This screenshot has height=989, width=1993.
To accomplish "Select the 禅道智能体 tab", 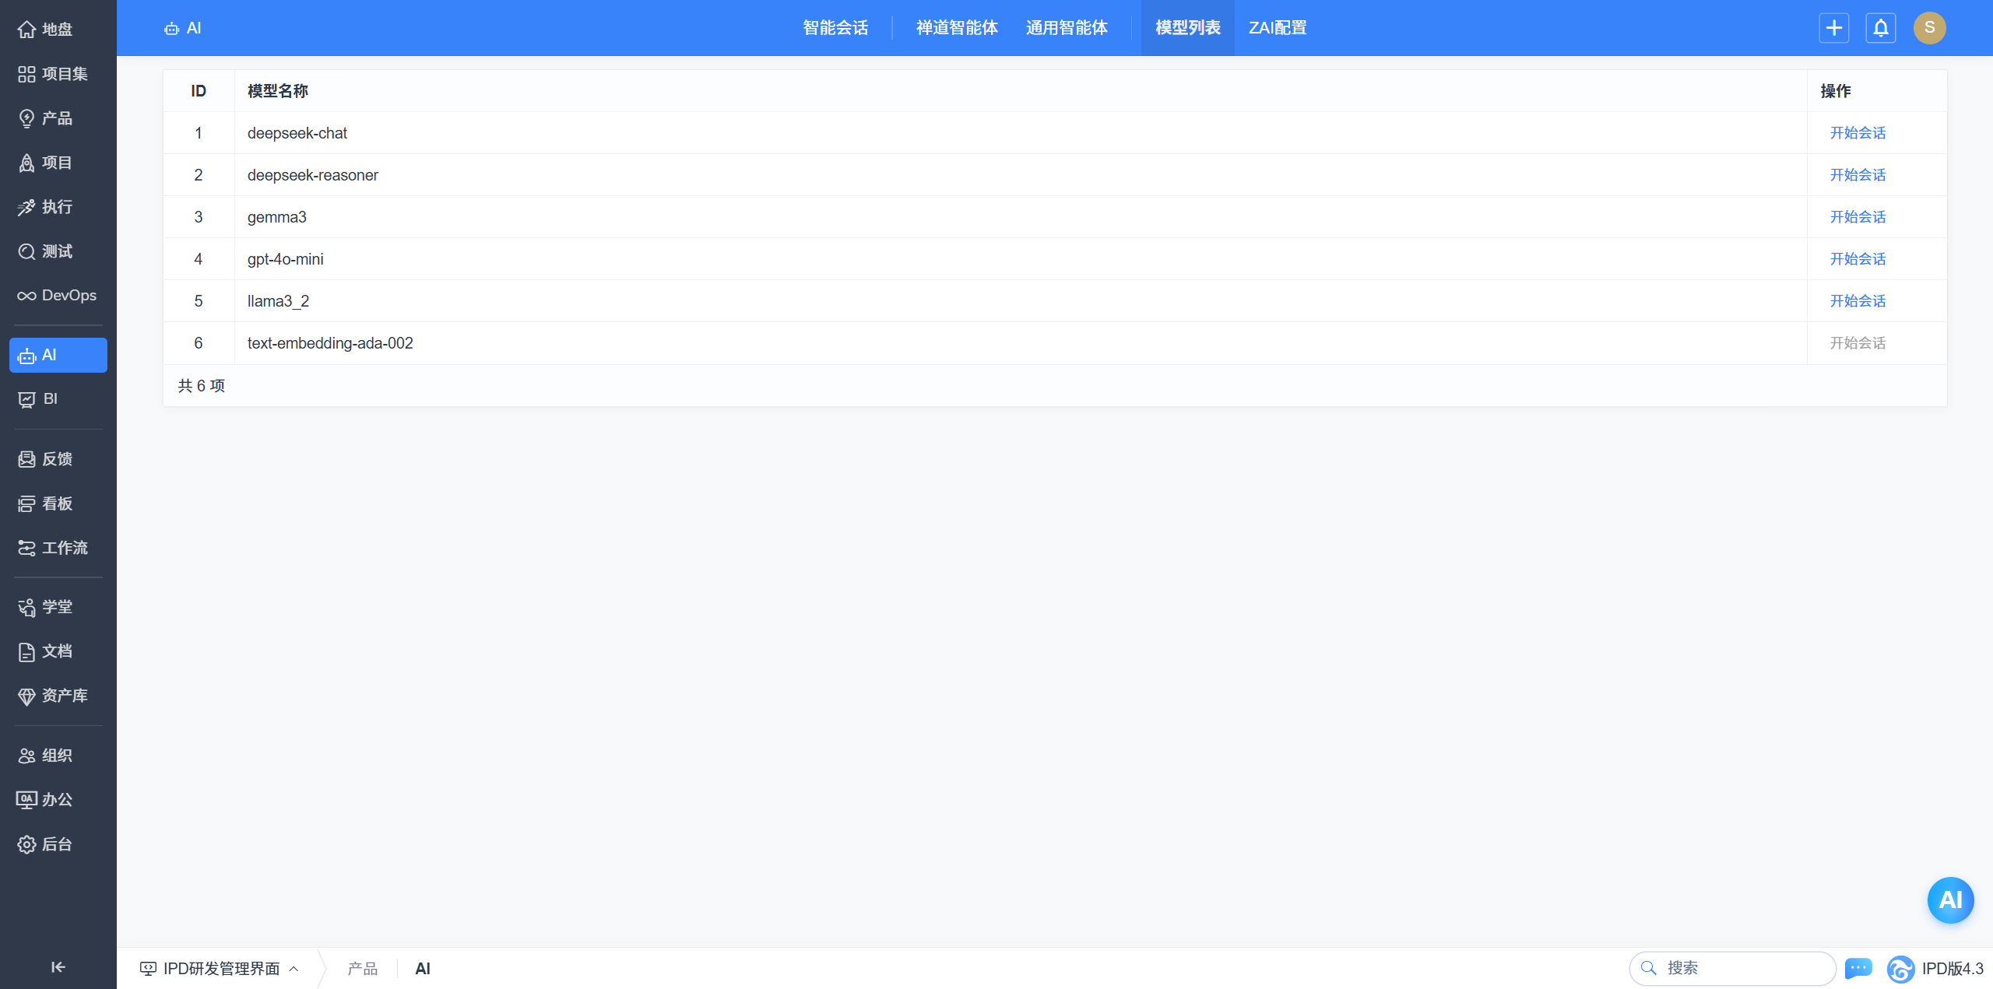I will (x=957, y=28).
